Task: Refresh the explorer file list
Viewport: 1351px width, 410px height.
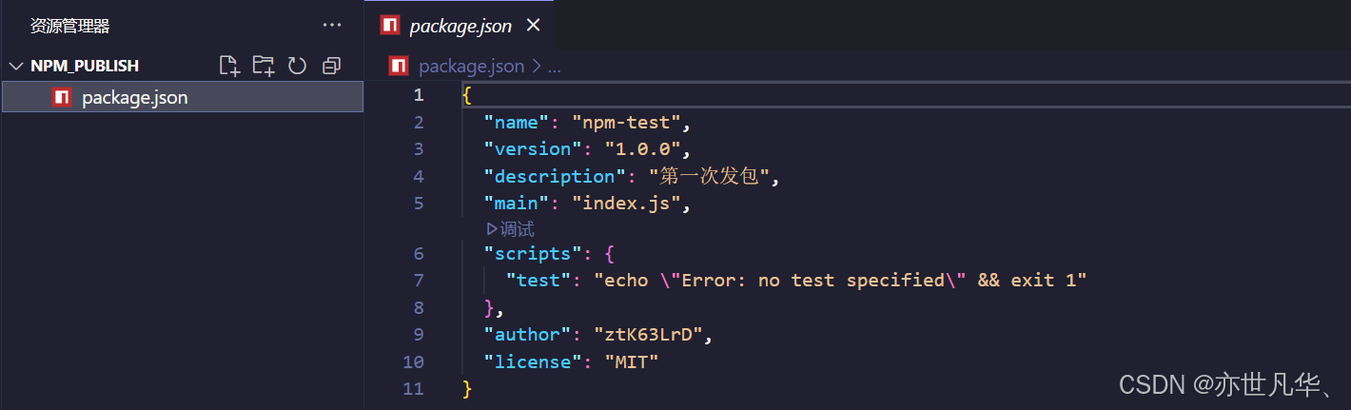Action: pos(297,66)
